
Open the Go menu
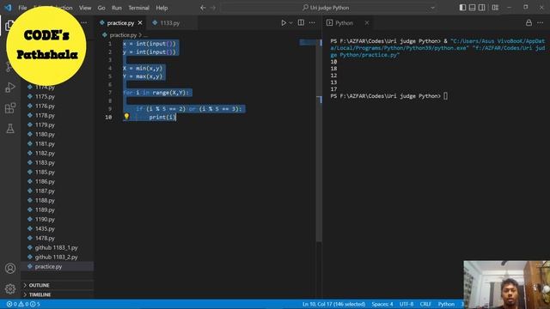point(101,8)
